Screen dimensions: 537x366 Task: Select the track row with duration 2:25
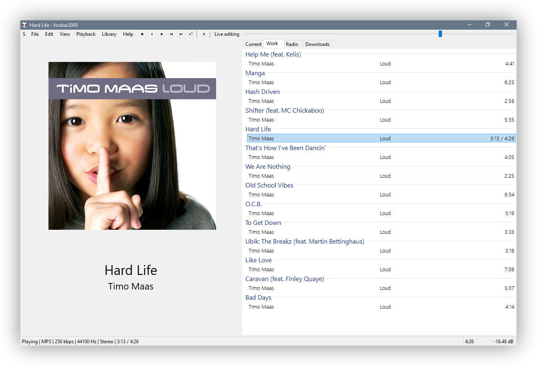point(381,176)
